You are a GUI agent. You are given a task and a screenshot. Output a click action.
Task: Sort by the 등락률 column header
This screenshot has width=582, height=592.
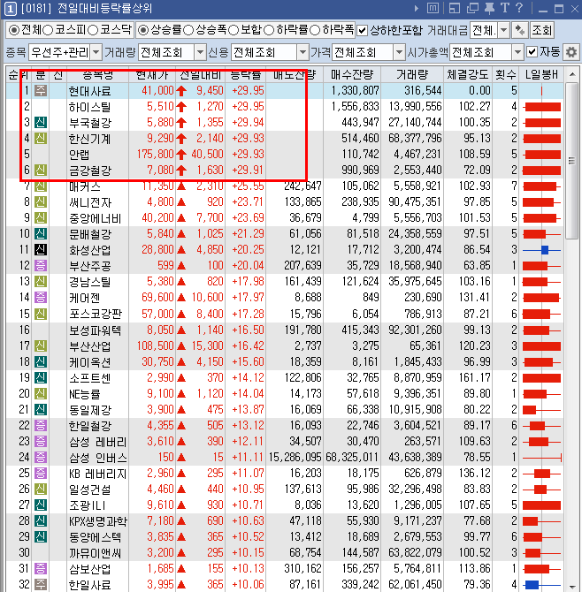point(246,74)
